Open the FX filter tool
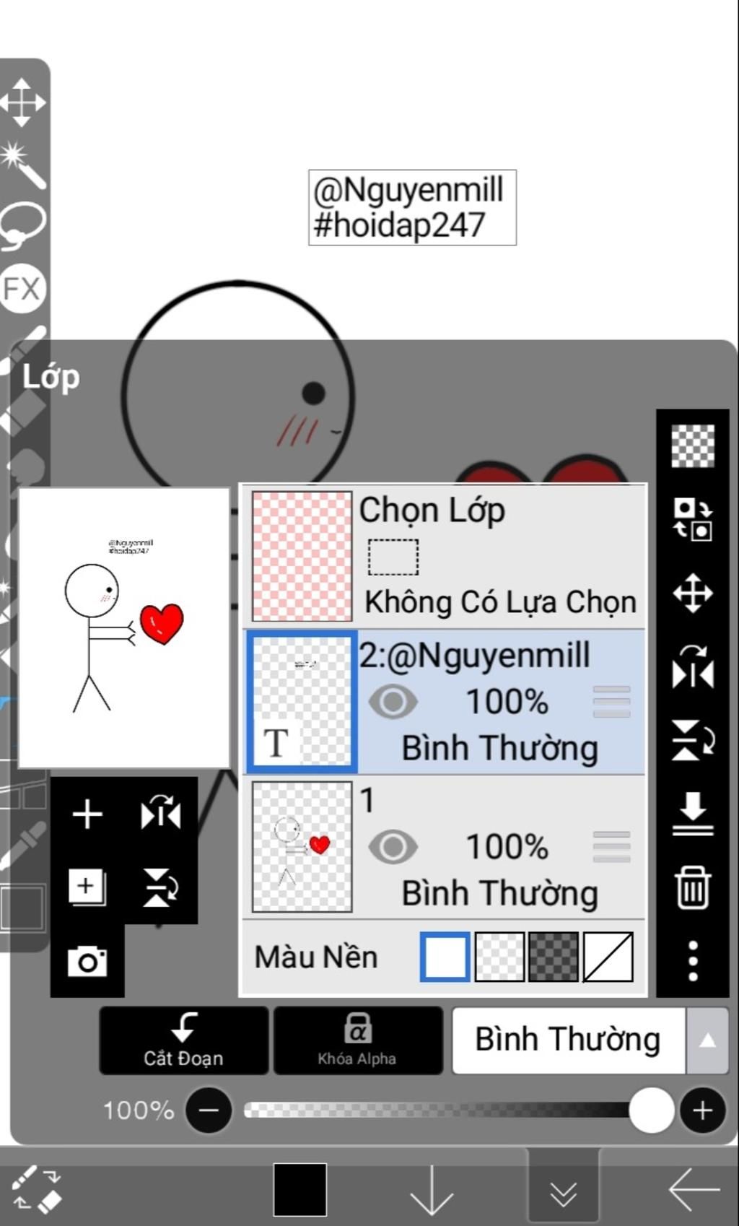The image size is (739, 1226). click(22, 289)
